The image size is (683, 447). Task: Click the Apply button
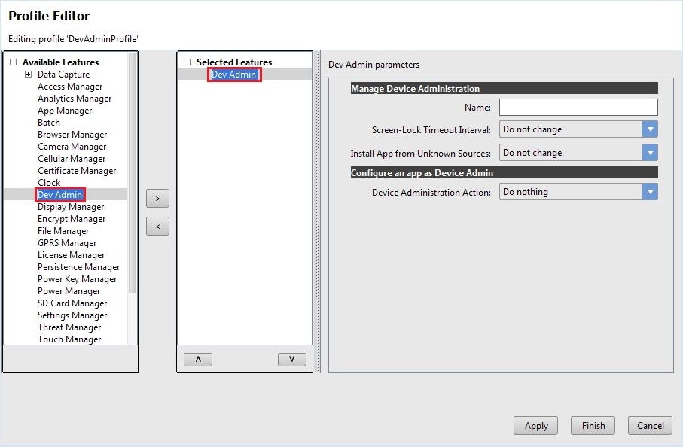(535, 426)
